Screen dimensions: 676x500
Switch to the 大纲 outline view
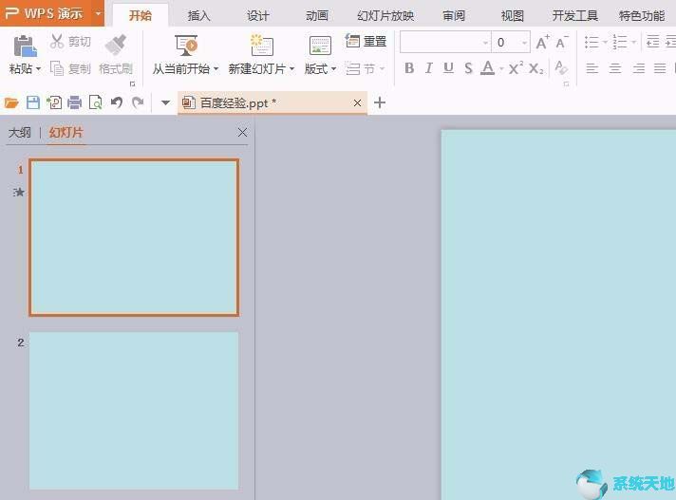click(20, 132)
